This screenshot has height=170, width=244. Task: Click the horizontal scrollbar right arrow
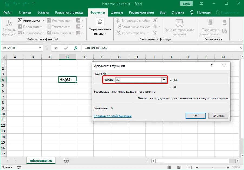(x=237, y=161)
